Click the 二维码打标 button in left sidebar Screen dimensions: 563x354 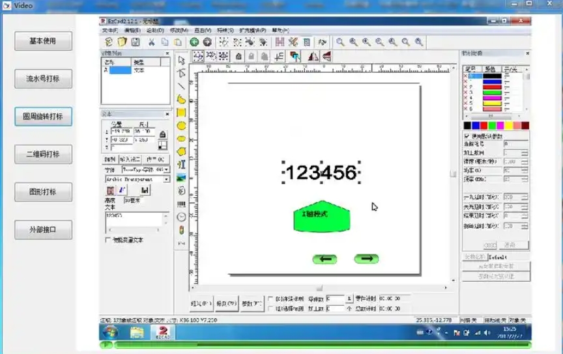pos(43,154)
